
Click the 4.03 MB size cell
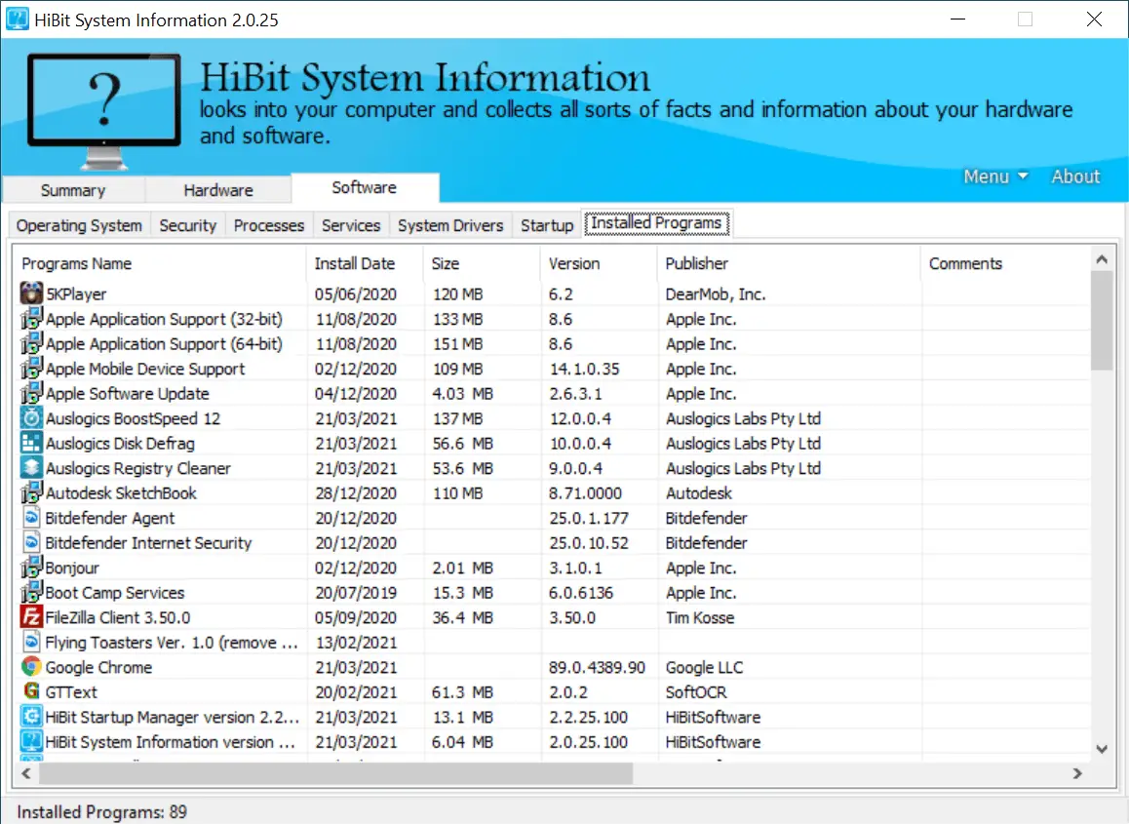pos(462,394)
